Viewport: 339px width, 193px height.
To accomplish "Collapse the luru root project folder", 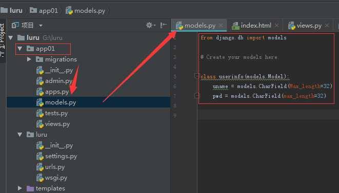I will [11, 38].
